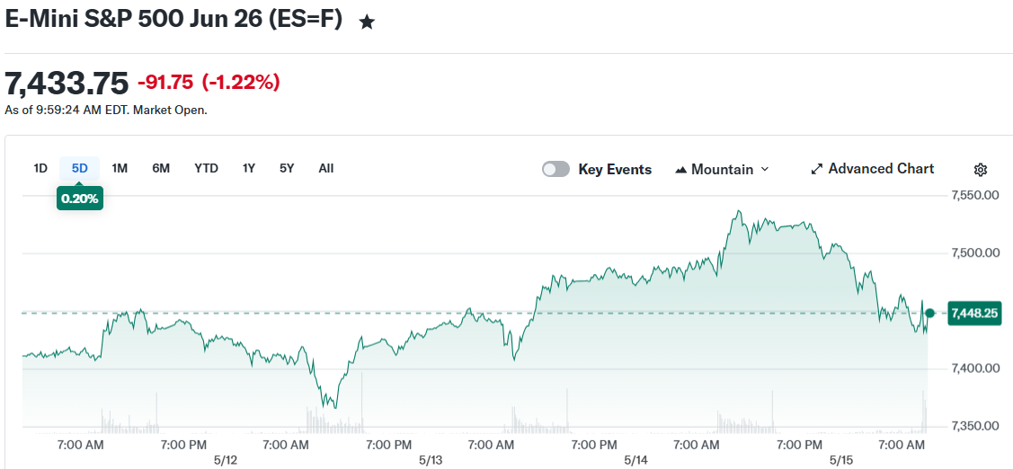Open chart settings gear icon

point(980,170)
